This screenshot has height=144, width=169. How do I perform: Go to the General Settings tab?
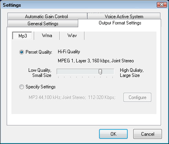point(43,24)
